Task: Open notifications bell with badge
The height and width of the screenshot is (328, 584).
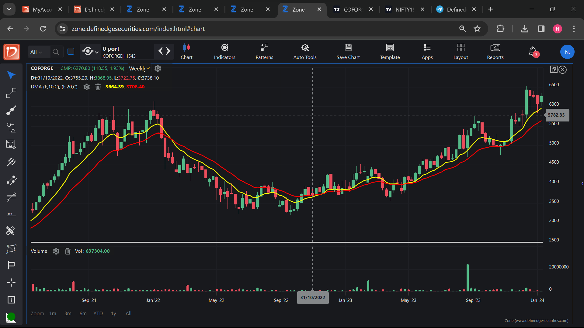Action: 533,52
